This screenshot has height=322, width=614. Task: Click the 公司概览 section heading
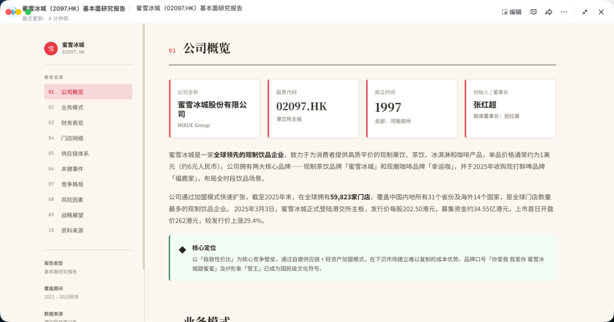click(207, 48)
